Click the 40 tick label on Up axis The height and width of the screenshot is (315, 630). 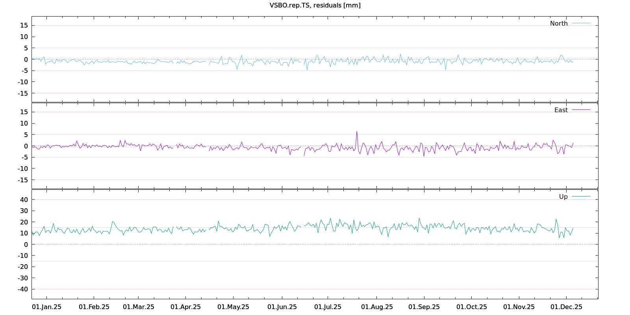click(x=24, y=200)
